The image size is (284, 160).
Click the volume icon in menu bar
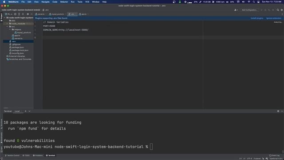243,2
